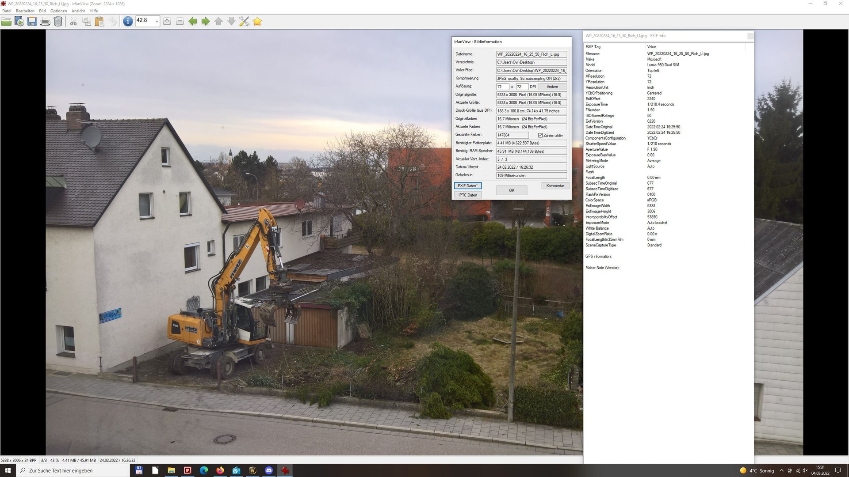Image resolution: width=849 pixels, height=477 pixels.
Task: Zoom in with the plus magnifier icon
Action: click(x=167, y=21)
